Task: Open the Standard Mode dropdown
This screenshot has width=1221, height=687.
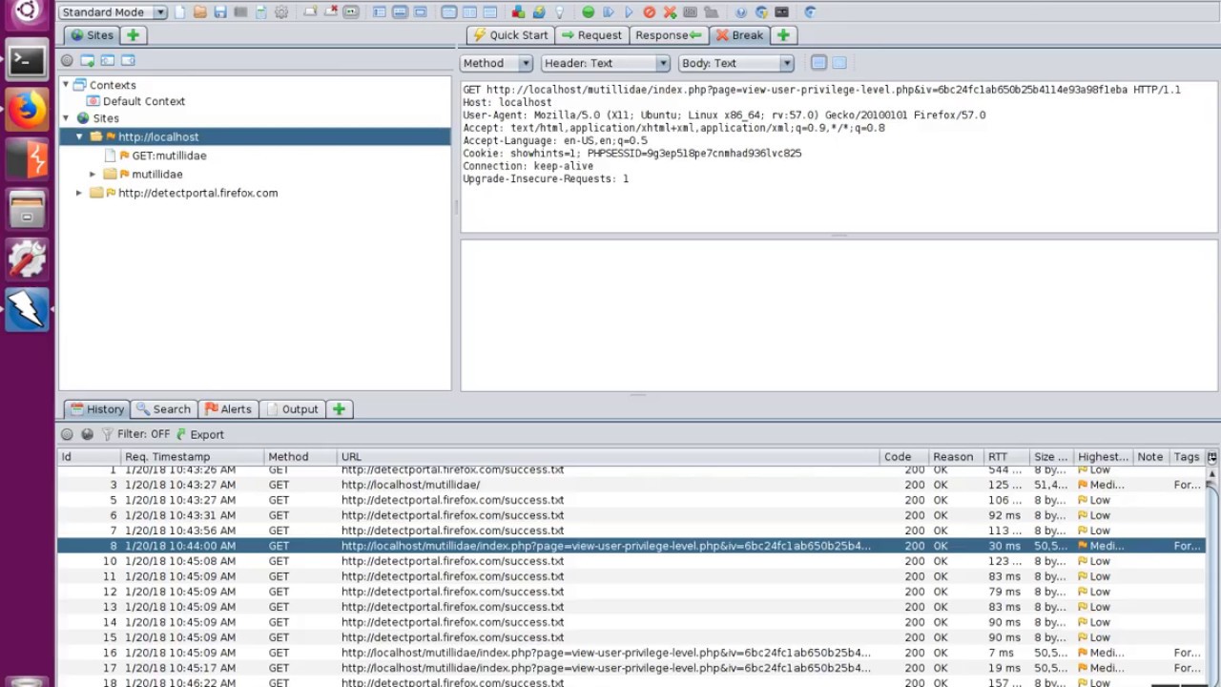Action: (x=113, y=12)
